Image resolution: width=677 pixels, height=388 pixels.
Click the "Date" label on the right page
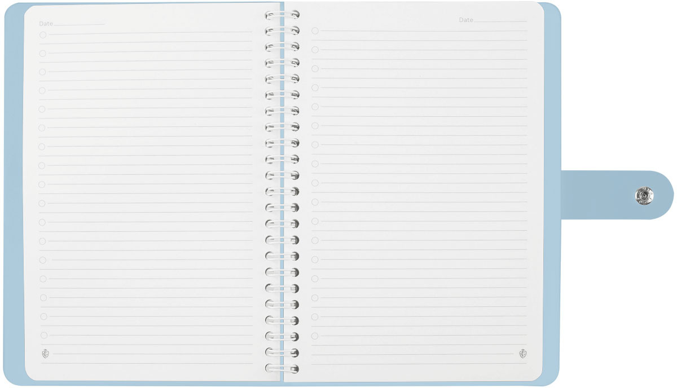(x=466, y=20)
